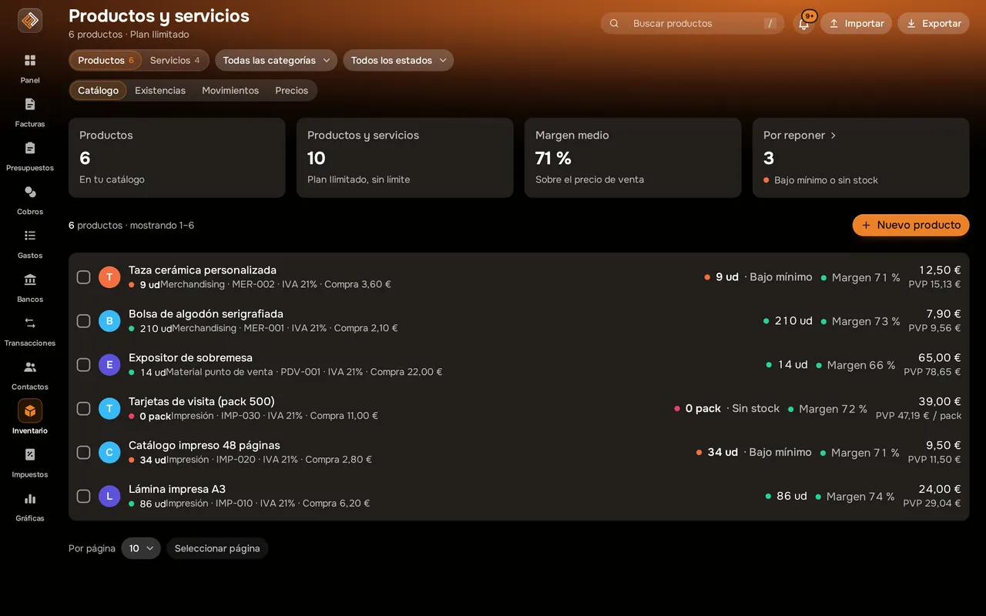This screenshot has width=986, height=616.
Task: Click the C avatar for Catálogo impreso
Action: [109, 453]
